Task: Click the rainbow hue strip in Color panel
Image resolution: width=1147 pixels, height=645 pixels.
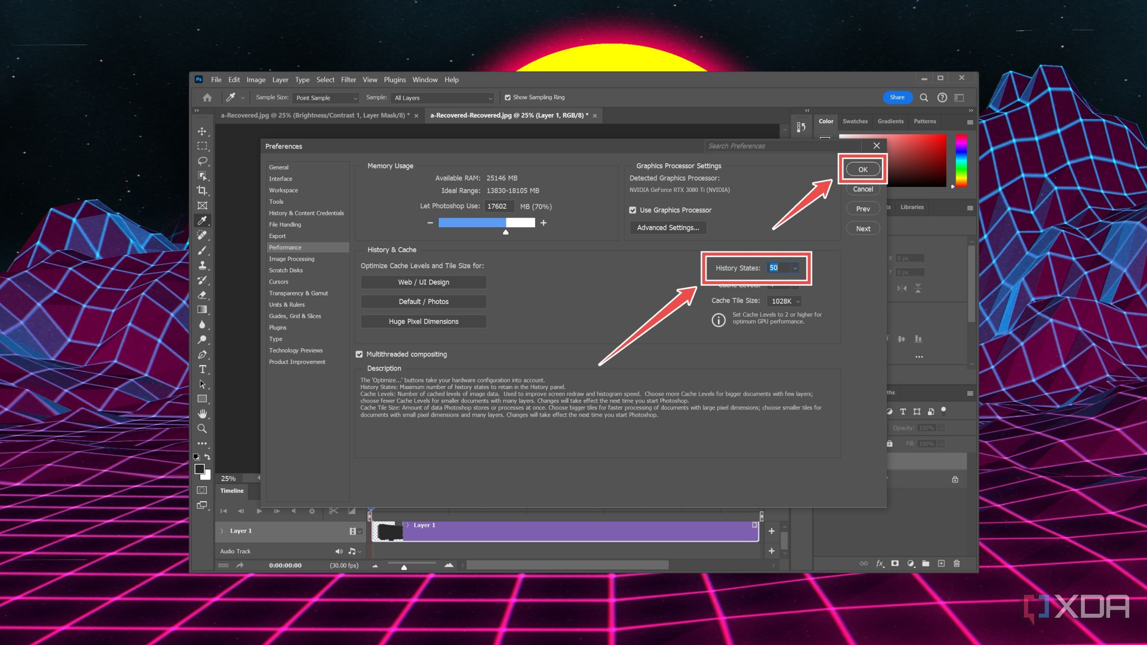Action: point(961,160)
